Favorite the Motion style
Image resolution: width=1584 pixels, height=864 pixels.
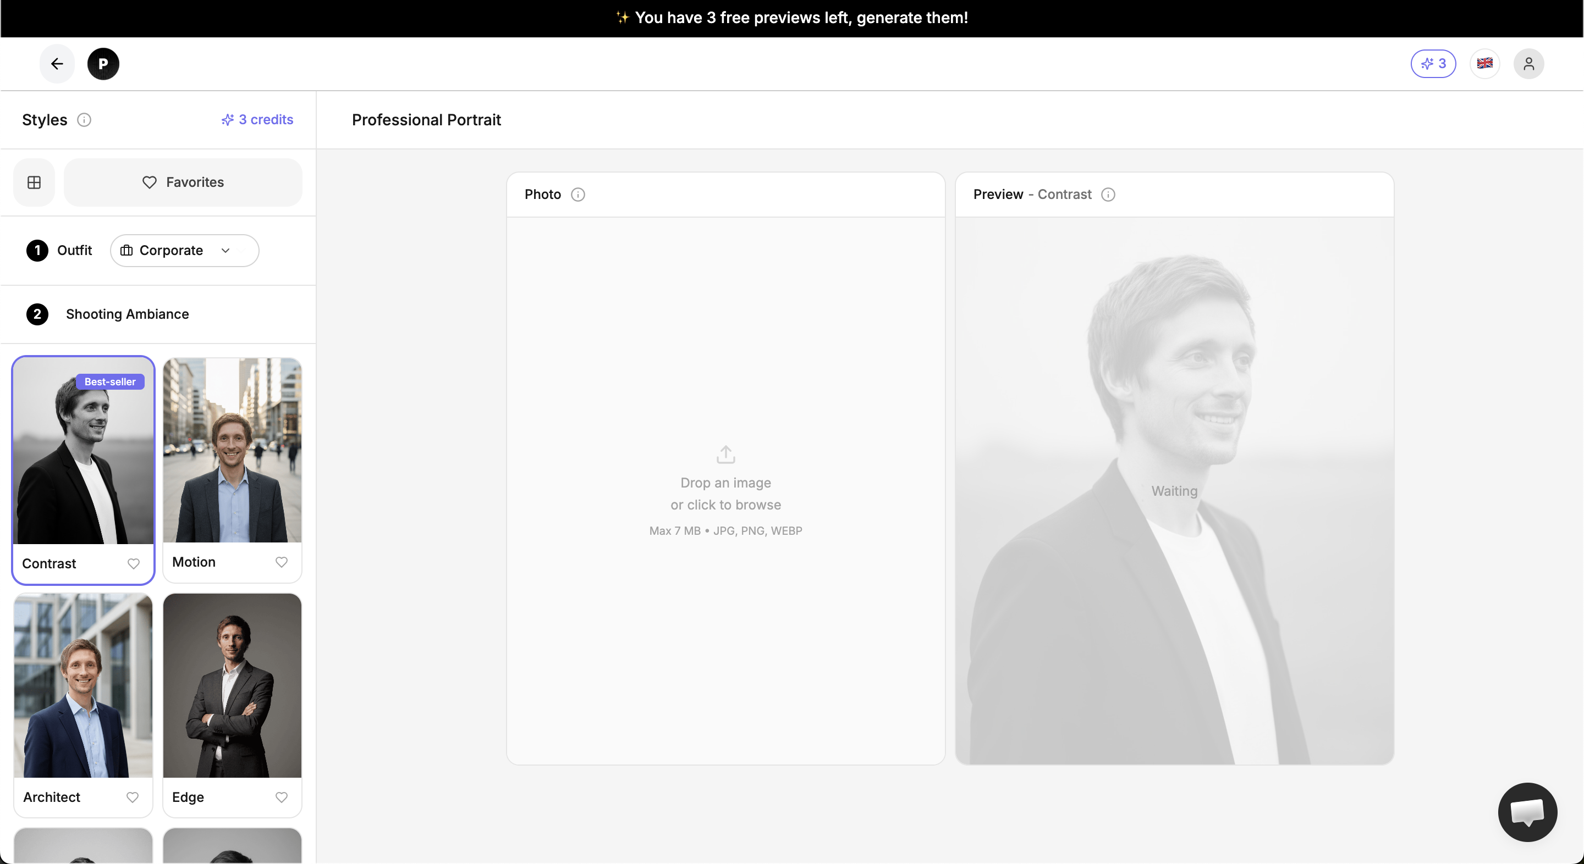click(x=282, y=562)
